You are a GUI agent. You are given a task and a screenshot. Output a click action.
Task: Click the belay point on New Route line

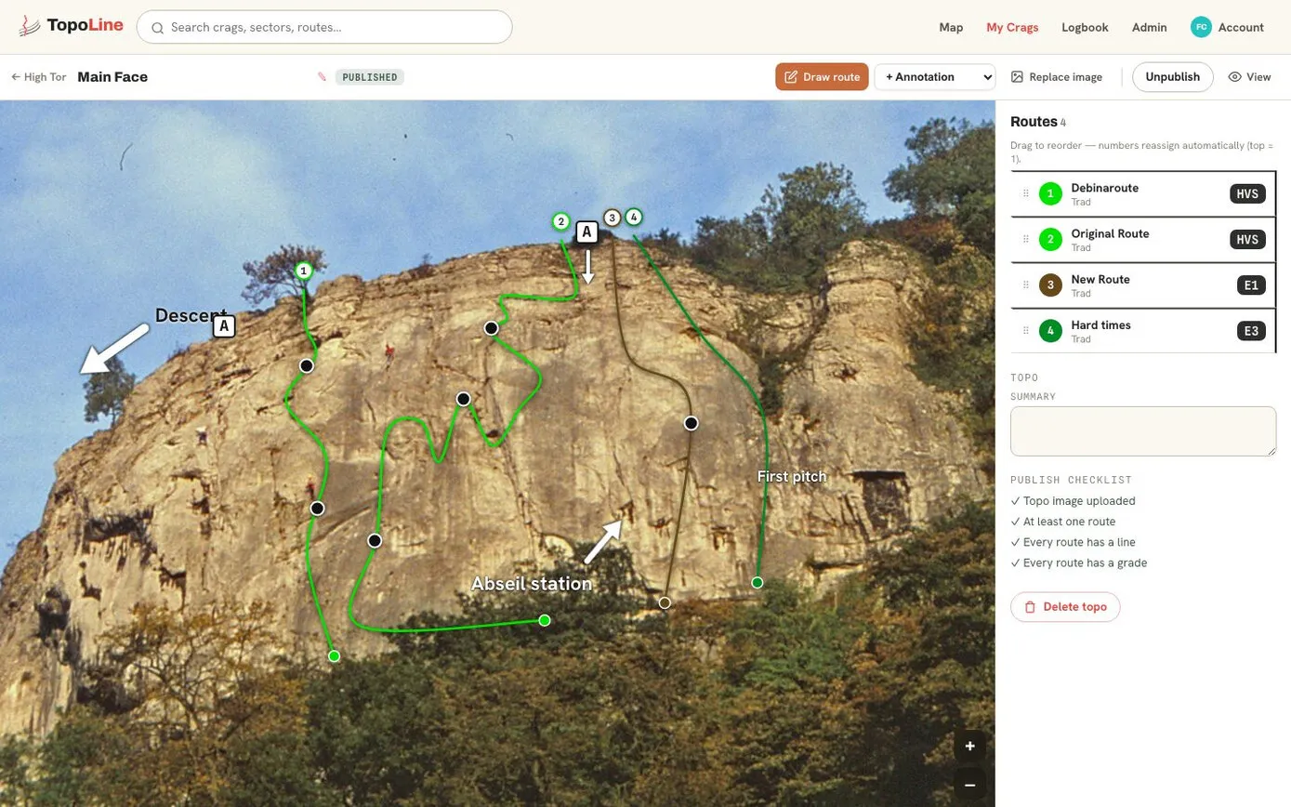pos(691,423)
